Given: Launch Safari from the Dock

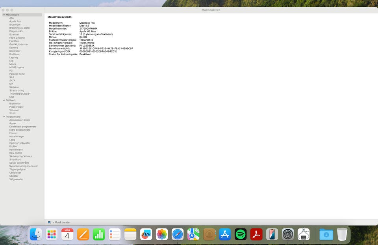Looking at the screenshot, I should pyautogui.click(x=178, y=234).
